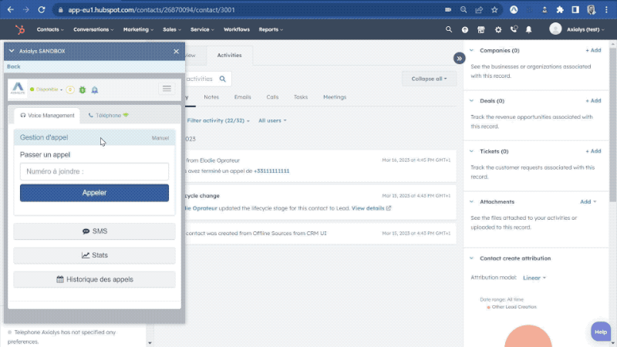The height and width of the screenshot is (347, 617).
Task: Collapse the Companies (0) section
Action: click(x=471, y=50)
